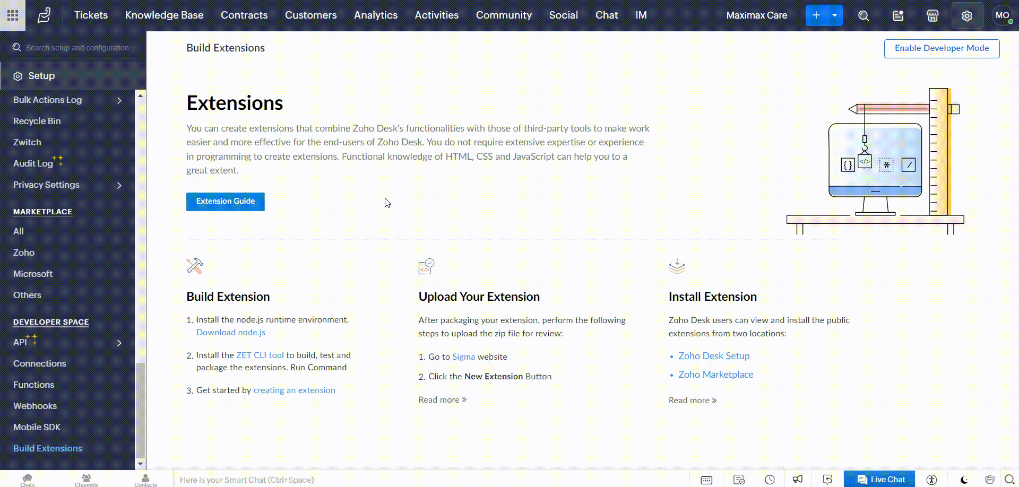This screenshot has height=487, width=1019.
Task: Open the accessibility options icon
Action: point(931,480)
